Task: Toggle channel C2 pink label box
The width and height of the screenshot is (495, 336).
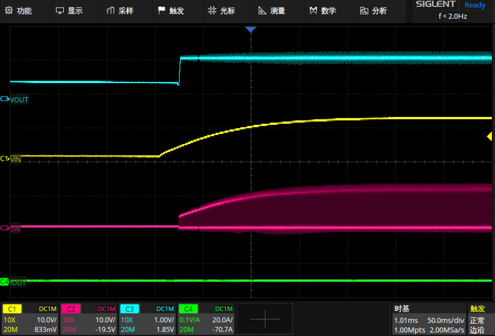Action: pos(71,309)
